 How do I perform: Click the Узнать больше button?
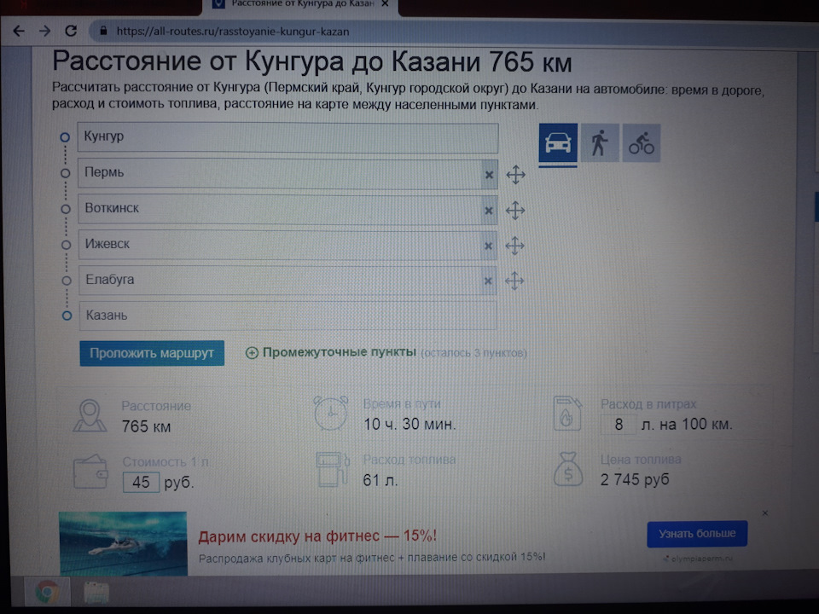tap(699, 533)
